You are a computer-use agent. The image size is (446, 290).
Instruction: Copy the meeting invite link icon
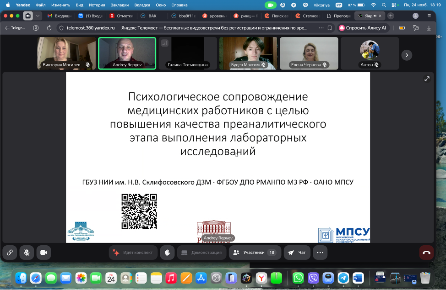pos(10,252)
